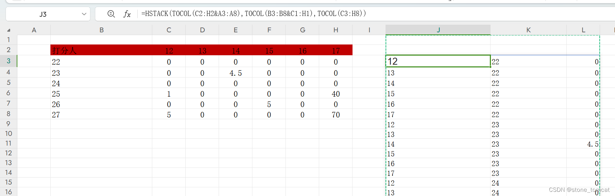Select column F header
The height and width of the screenshot is (196, 615).
[x=269, y=30]
